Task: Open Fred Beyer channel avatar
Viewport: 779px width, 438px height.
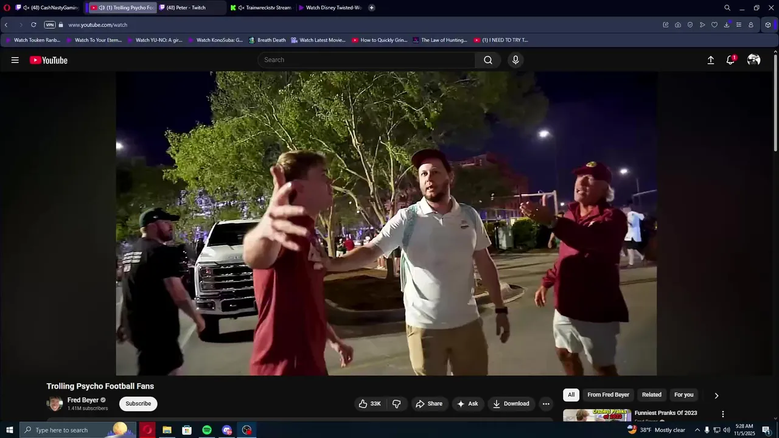Action: pos(55,404)
